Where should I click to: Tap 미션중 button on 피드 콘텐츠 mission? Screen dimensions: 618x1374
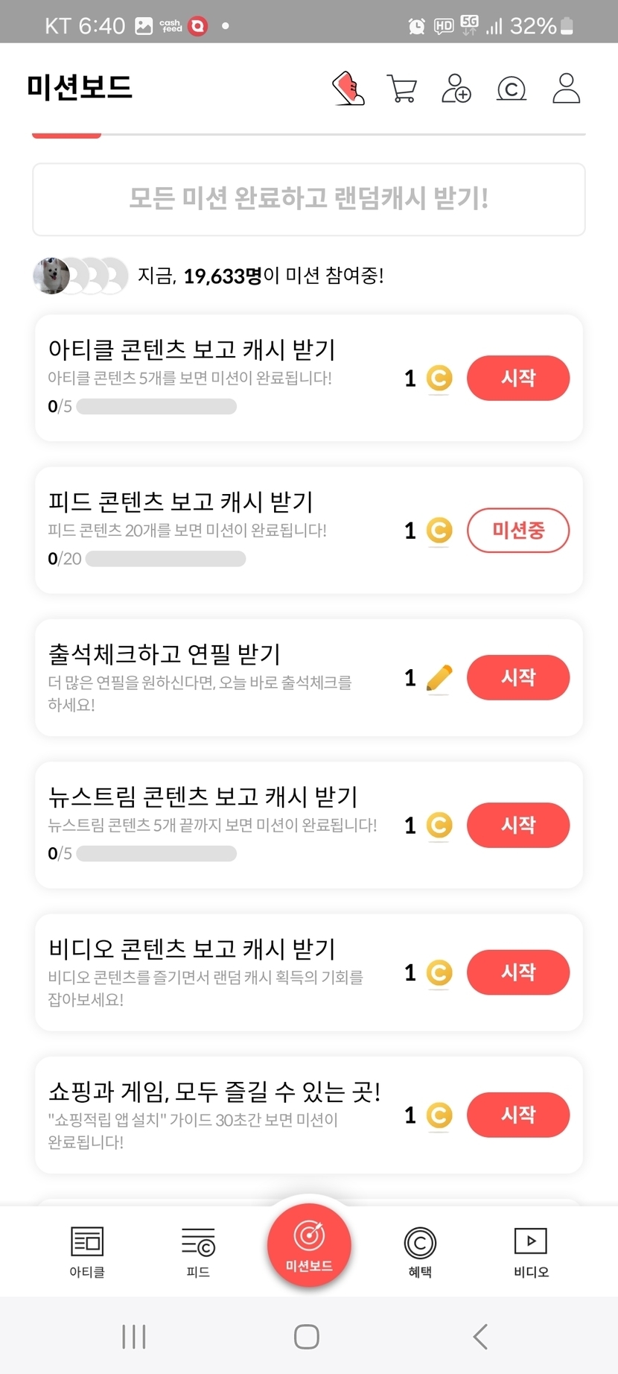(518, 531)
